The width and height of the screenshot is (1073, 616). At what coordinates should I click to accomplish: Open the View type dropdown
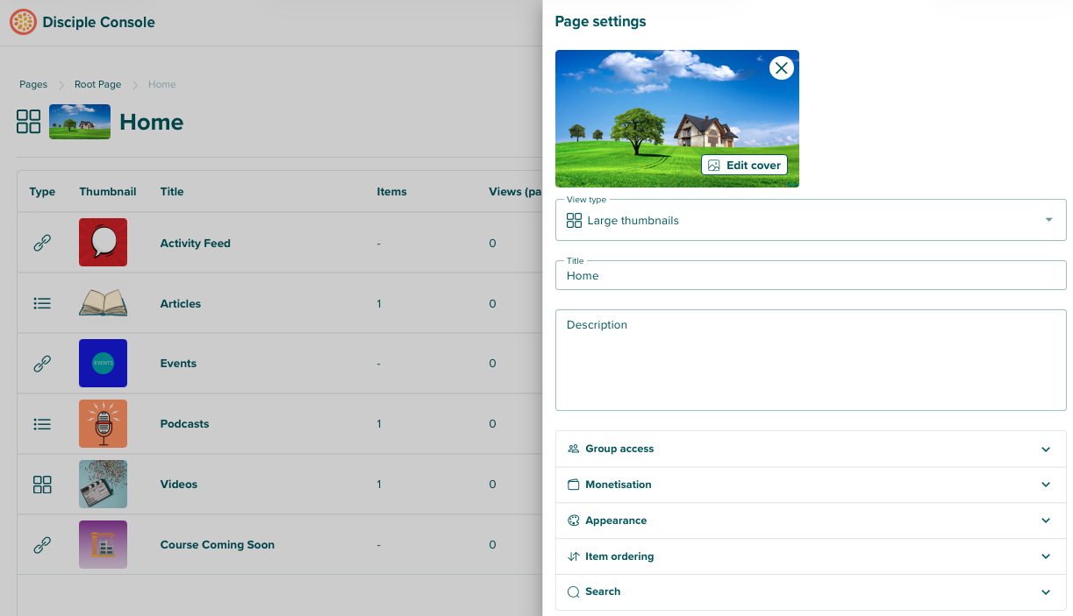[x=810, y=220]
